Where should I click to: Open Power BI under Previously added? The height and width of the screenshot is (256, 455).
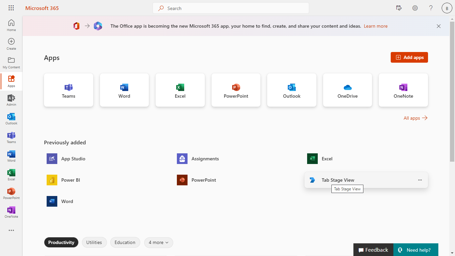point(70,180)
